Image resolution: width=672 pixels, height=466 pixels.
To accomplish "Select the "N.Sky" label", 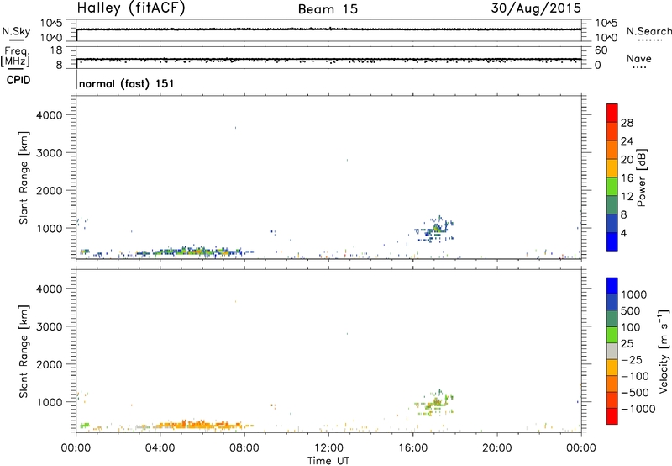I will tap(16, 31).
